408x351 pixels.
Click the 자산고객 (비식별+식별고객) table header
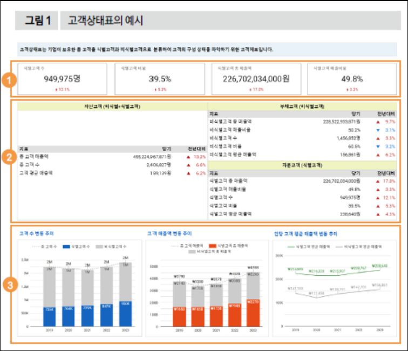(x=112, y=106)
